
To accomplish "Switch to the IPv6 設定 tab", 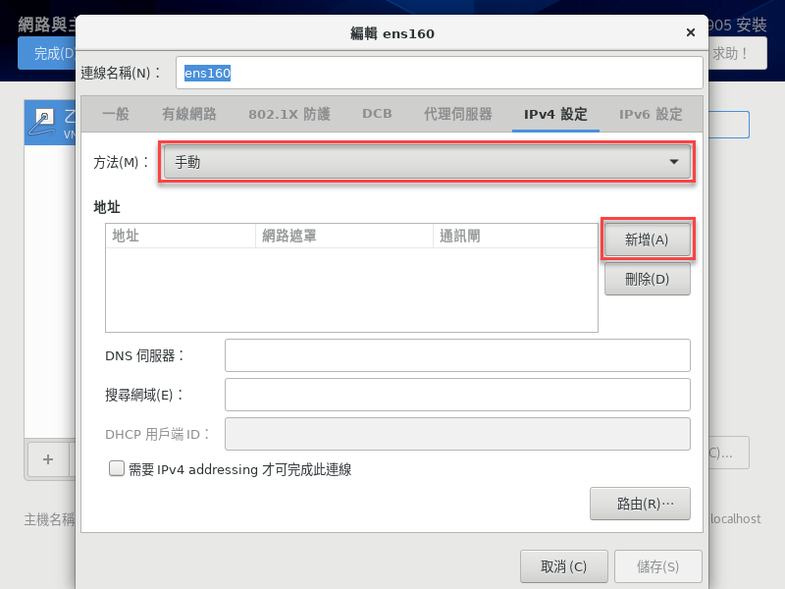I will point(651,114).
